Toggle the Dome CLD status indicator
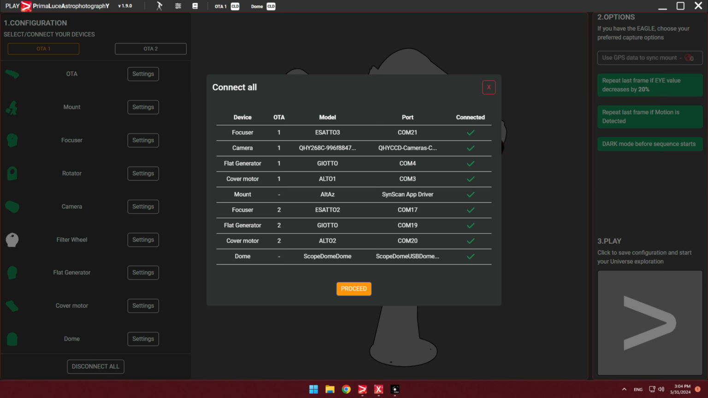The width and height of the screenshot is (708, 398). (271, 6)
